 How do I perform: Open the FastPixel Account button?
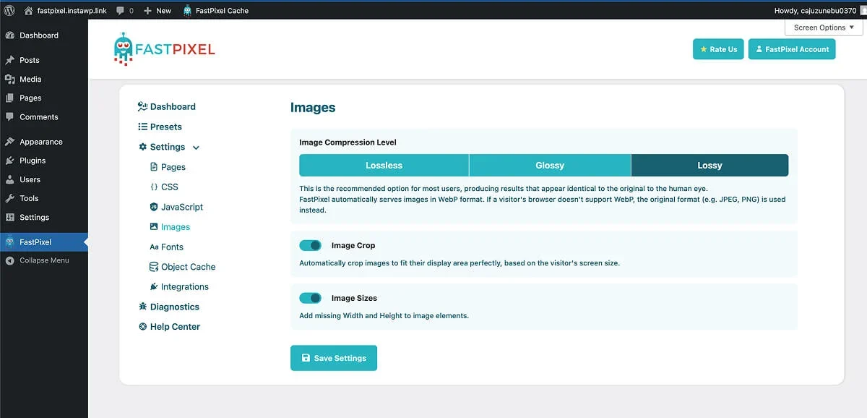[x=792, y=49]
